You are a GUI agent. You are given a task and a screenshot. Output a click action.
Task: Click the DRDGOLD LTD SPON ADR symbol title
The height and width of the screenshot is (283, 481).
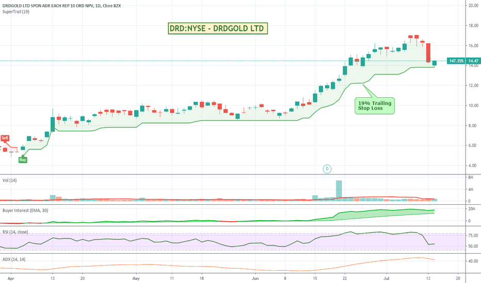pos(61,6)
